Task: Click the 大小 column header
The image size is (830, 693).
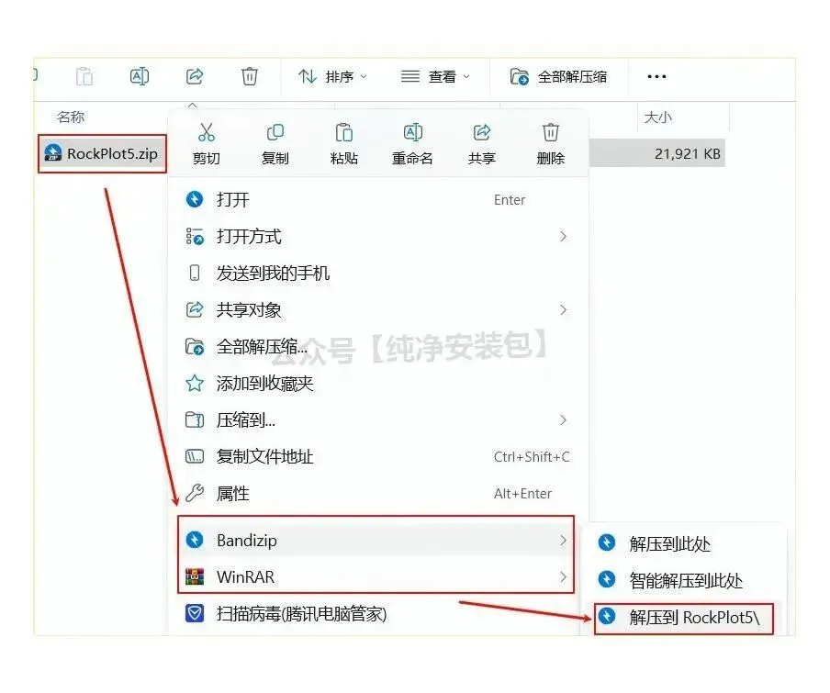Action: pos(658,117)
